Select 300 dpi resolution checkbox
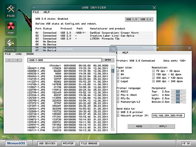196x147 pixels. (x=153, y=78)
